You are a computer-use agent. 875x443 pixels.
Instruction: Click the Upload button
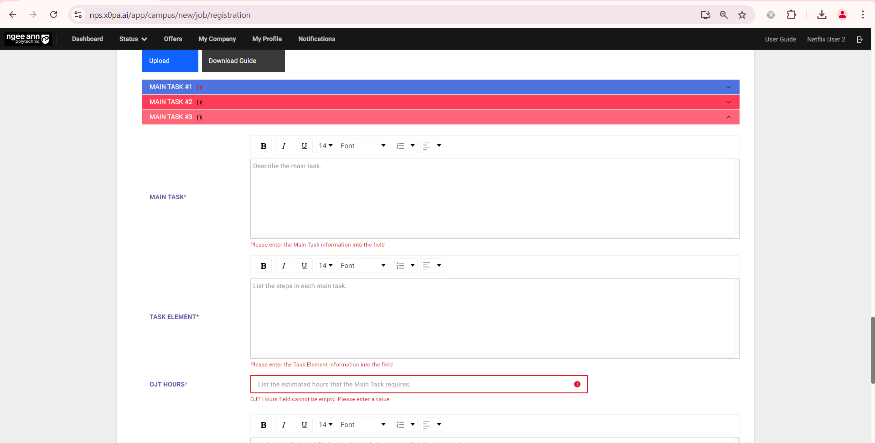click(159, 60)
